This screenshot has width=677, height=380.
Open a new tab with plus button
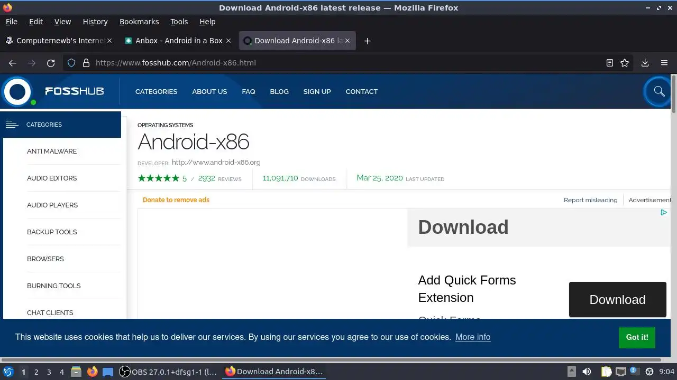click(367, 41)
